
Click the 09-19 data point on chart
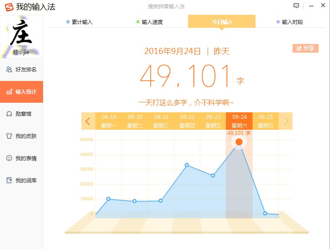click(x=108, y=199)
